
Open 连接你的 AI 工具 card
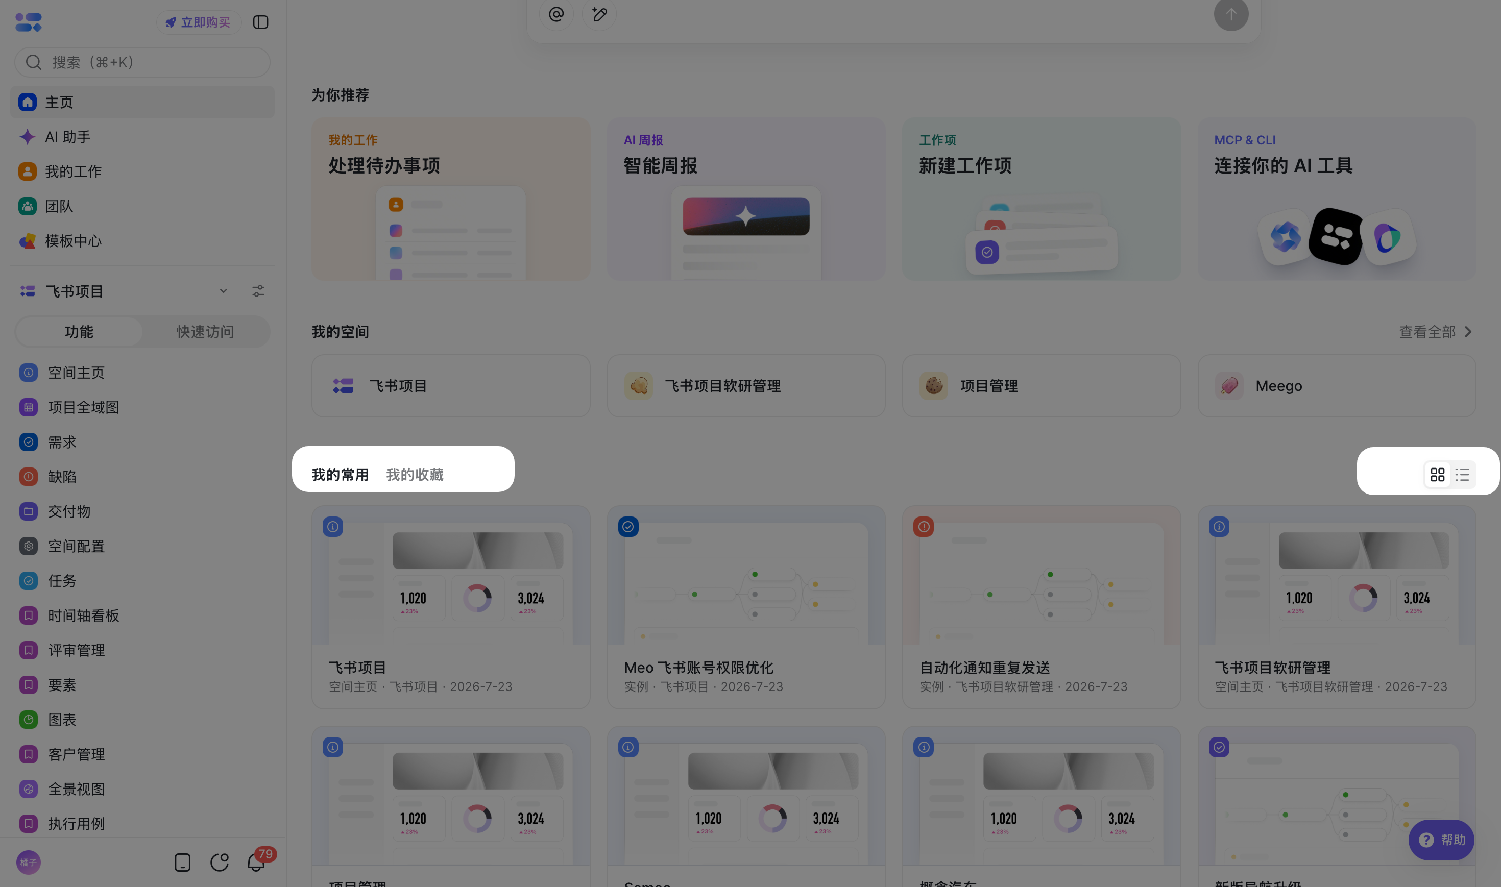tap(1337, 199)
